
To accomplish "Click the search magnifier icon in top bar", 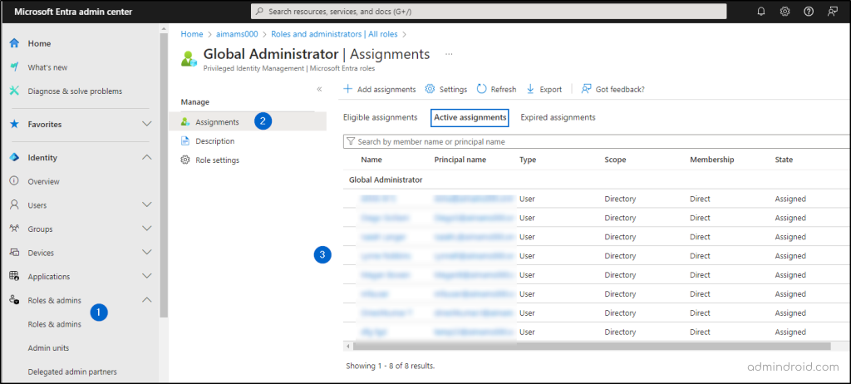I will pos(260,12).
